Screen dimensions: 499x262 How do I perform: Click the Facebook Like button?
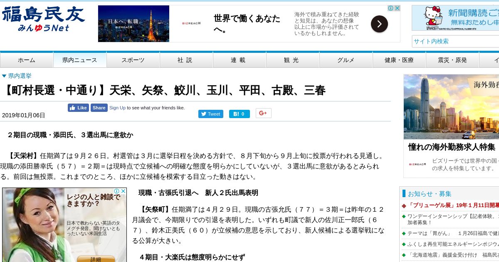78,108
